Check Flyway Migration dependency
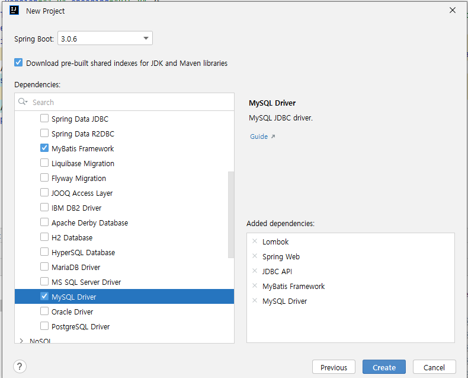Image resolution: width=468 pixels, height=378 pixels. tap(44, 177)
